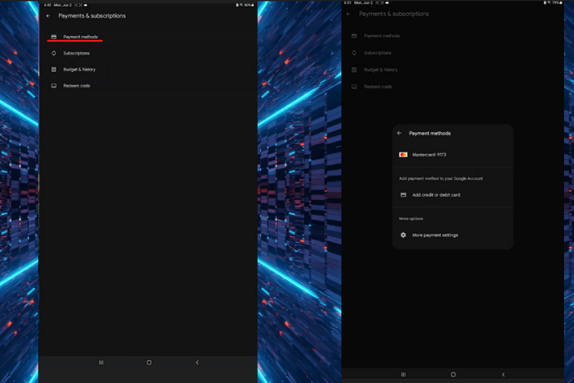Select Redeem code on the left screen

77,86
